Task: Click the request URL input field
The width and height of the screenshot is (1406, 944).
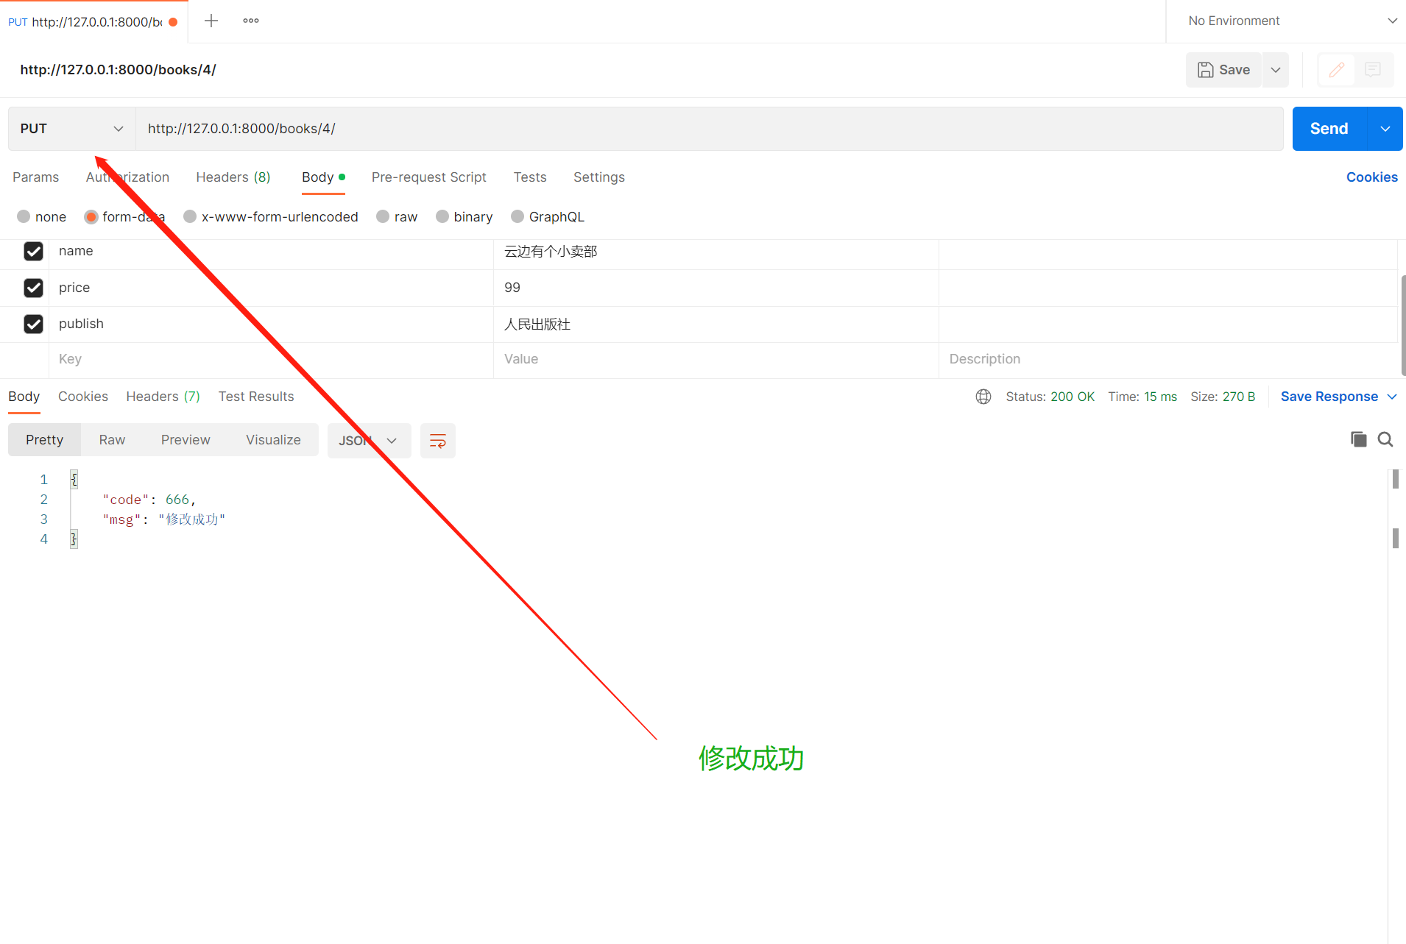Action: point(710,129)
